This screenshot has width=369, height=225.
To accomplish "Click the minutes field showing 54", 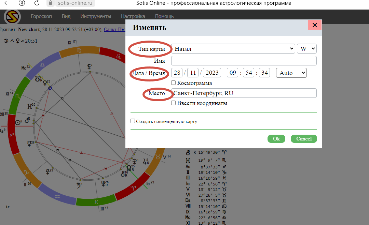I will click(x=248, y=73).
